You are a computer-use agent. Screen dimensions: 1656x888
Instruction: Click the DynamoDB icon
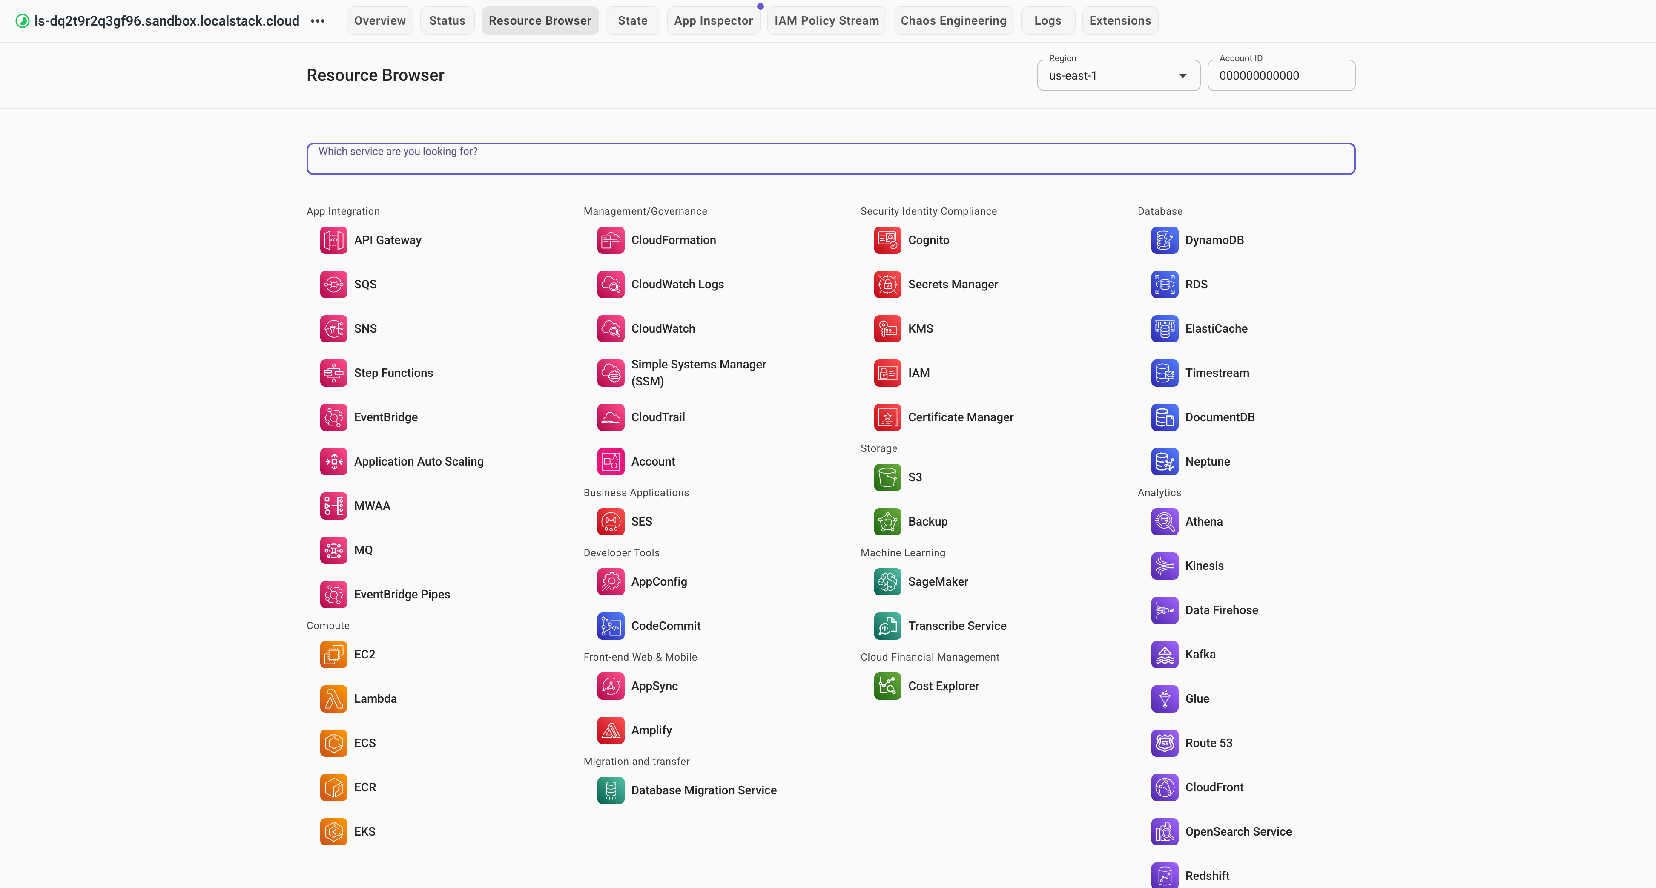(x=1165, y=241)
